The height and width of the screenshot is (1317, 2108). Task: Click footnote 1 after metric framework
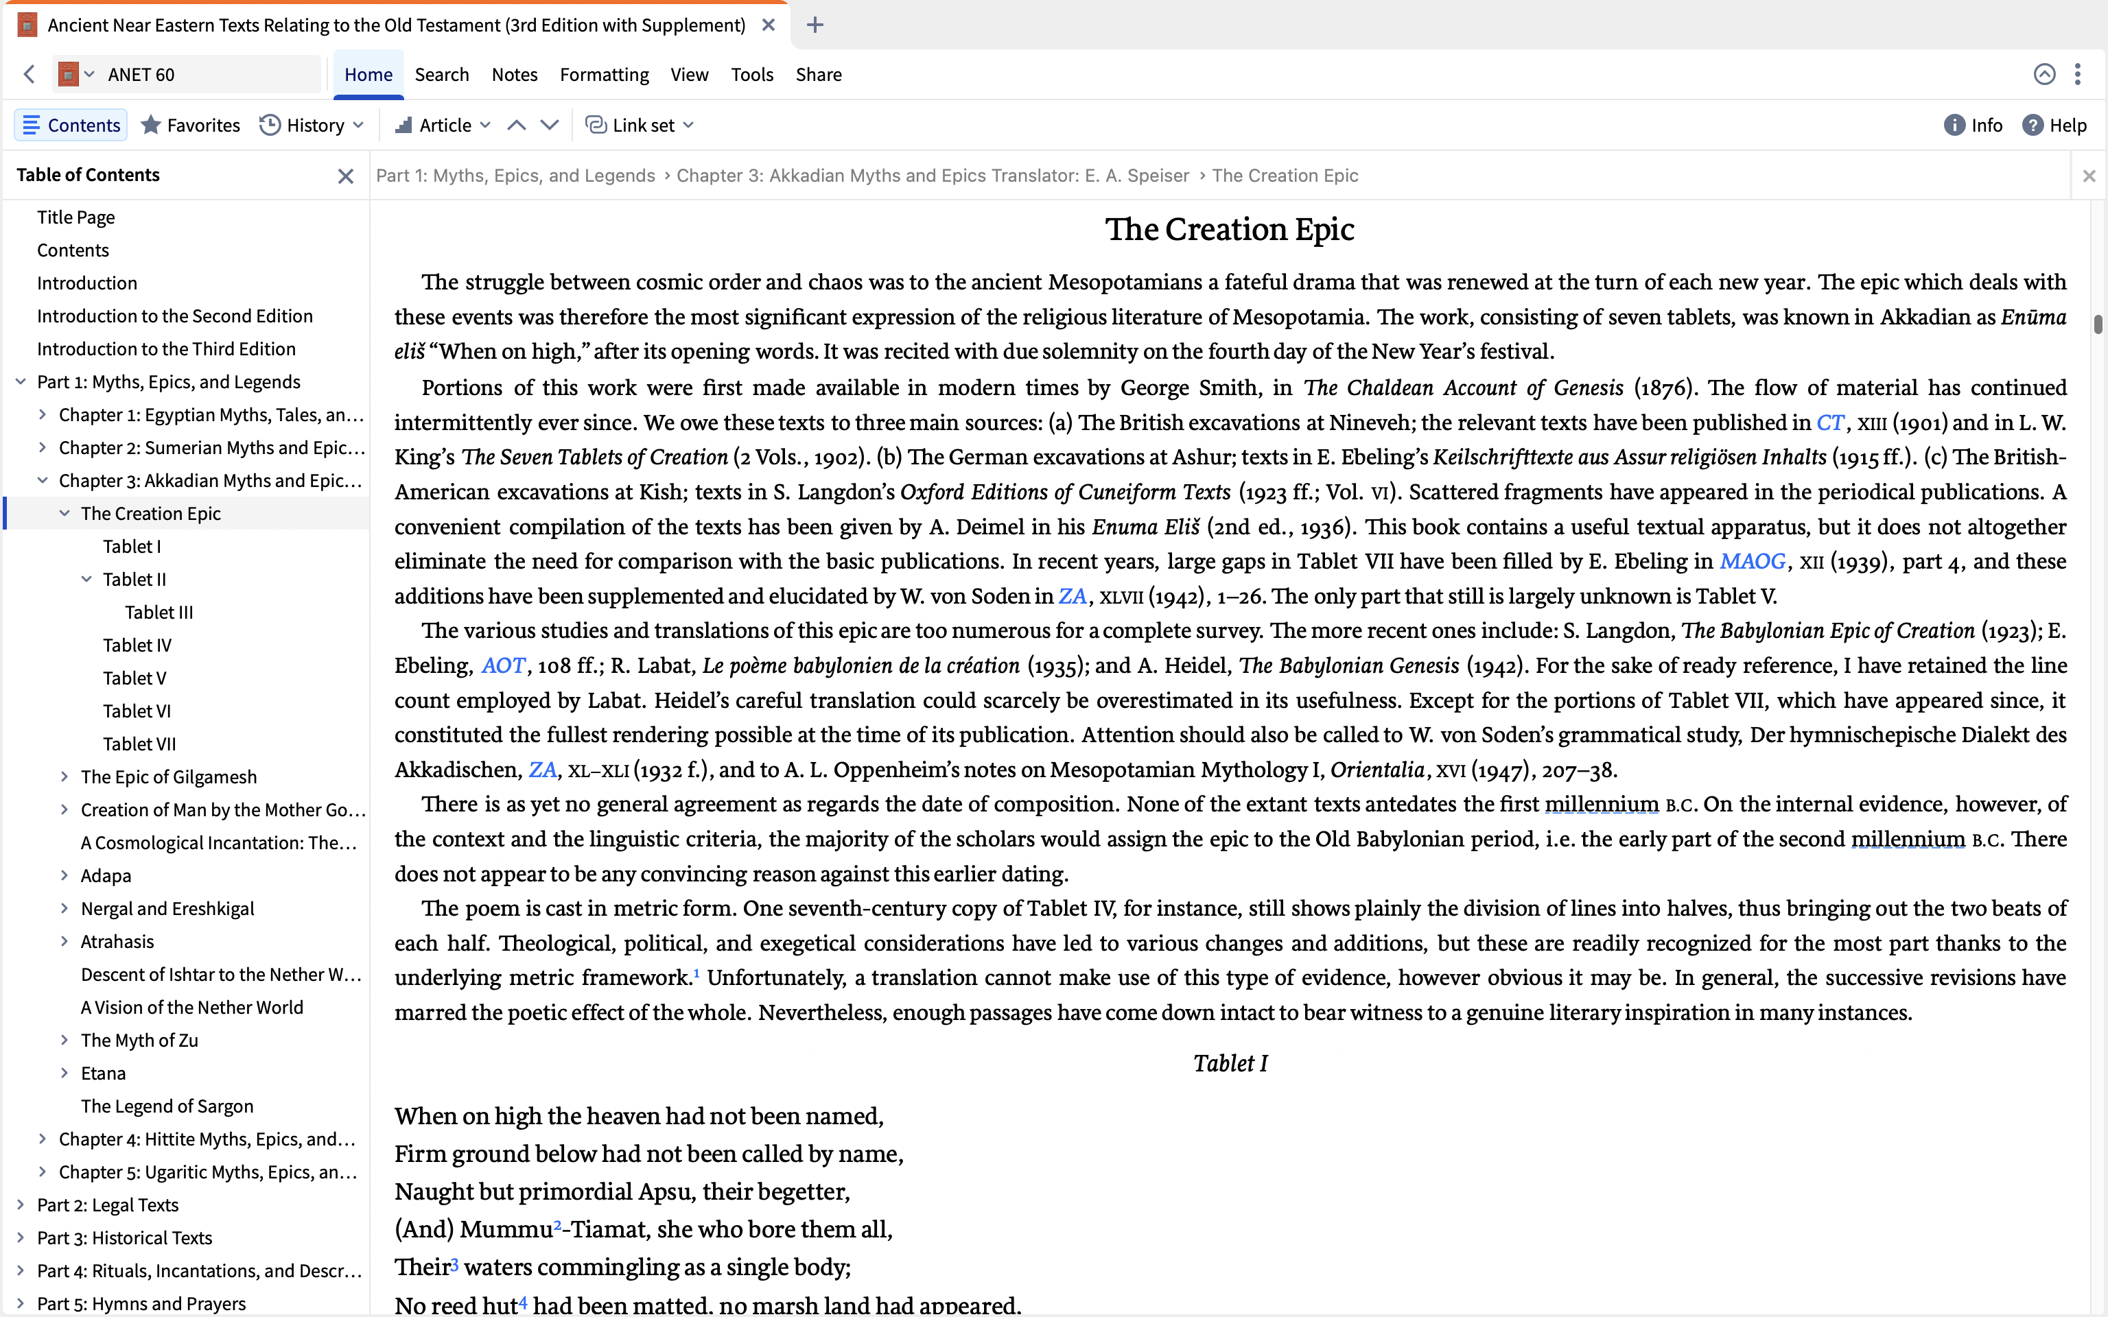point(697,973)
